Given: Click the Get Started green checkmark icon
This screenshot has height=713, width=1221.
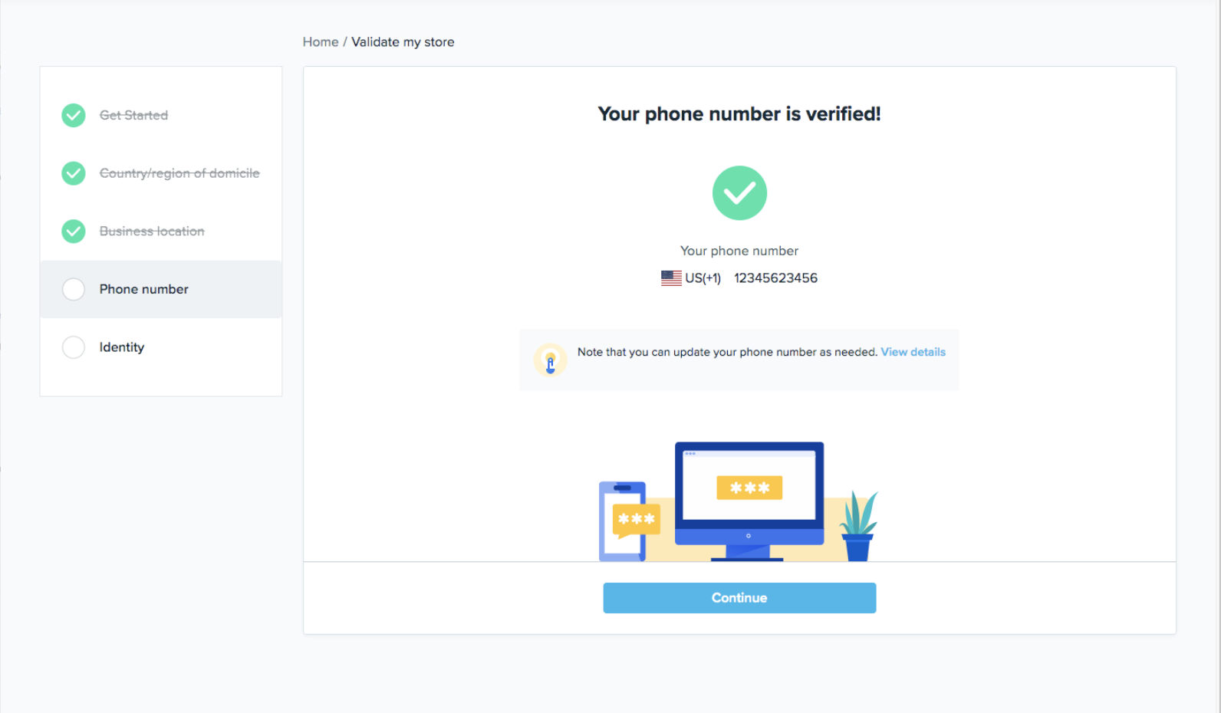Looking at the screenshot, I should coord(74,115).
